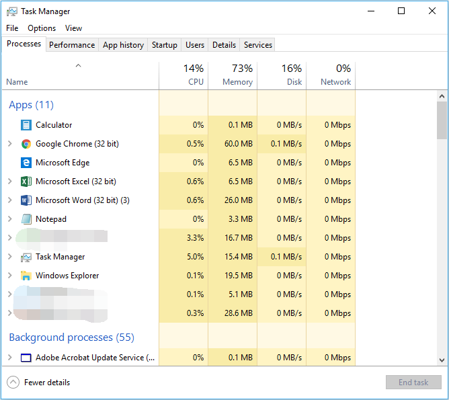Click the Task Manager title bar icon

(12, 11)
